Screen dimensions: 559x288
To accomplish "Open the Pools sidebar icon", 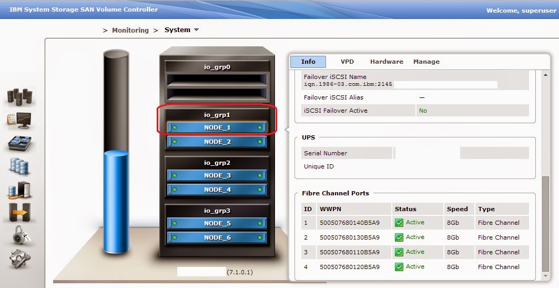I will 20,144.
